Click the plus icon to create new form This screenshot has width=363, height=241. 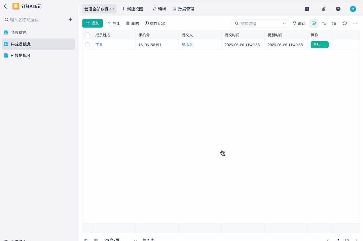click(70, 19)
